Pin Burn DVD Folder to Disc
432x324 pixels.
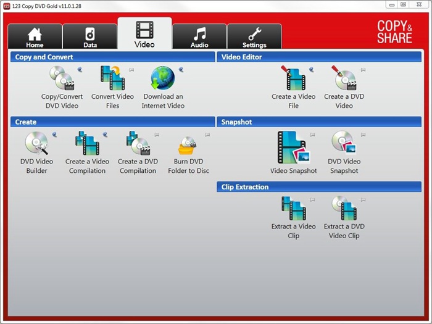[207, 135]
